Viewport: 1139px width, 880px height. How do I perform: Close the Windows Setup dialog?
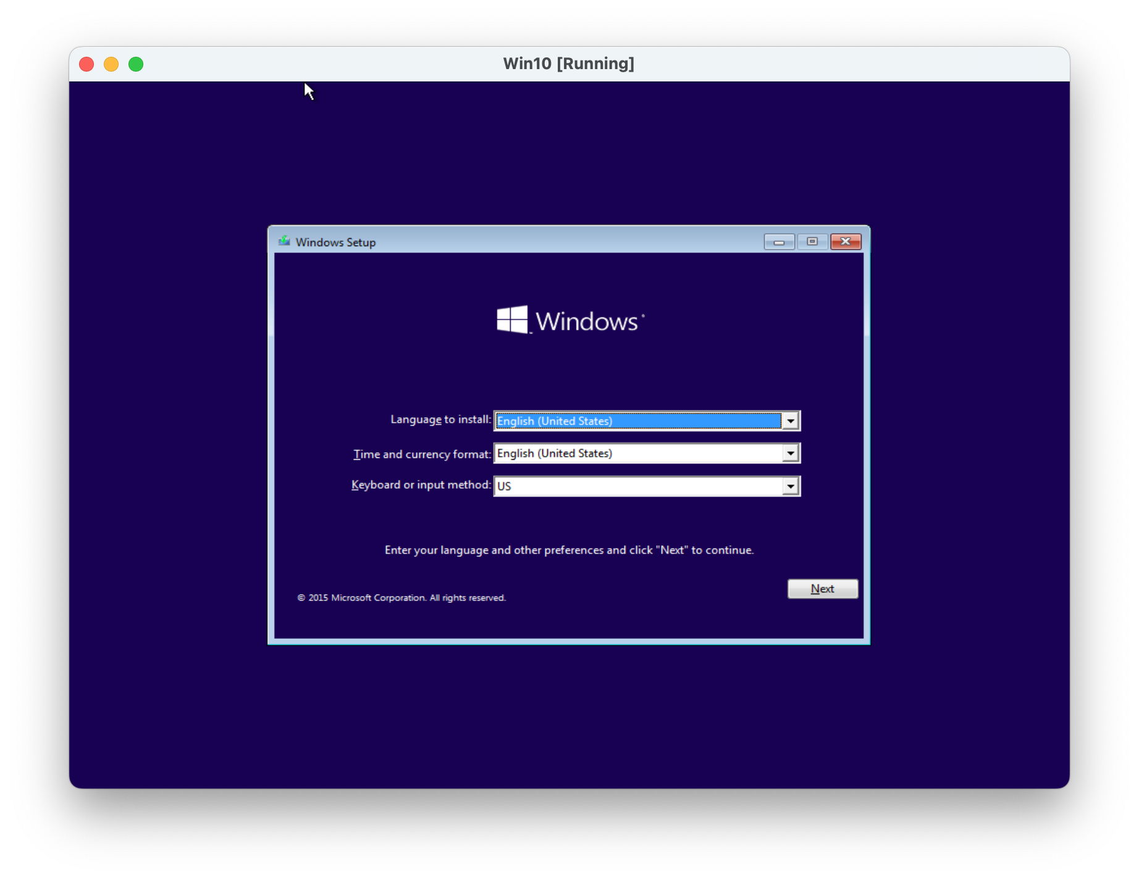tap(846, 242)
